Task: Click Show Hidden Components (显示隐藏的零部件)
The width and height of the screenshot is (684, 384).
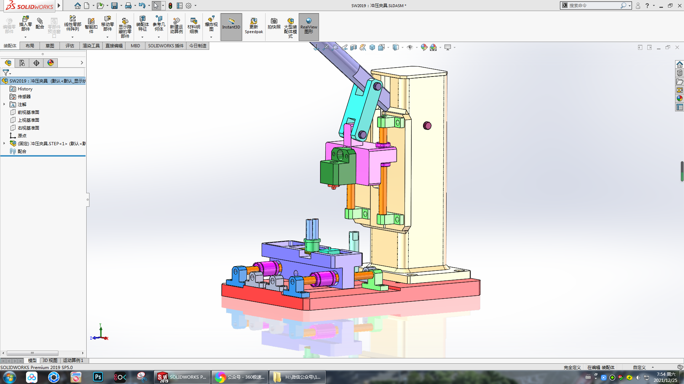Action: point(125,28)
